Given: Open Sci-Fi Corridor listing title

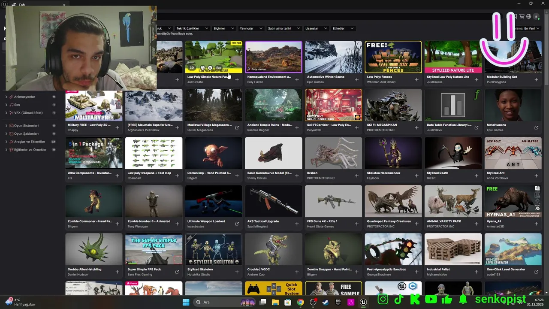Looking at the screenshot, I should pos(329,125).
